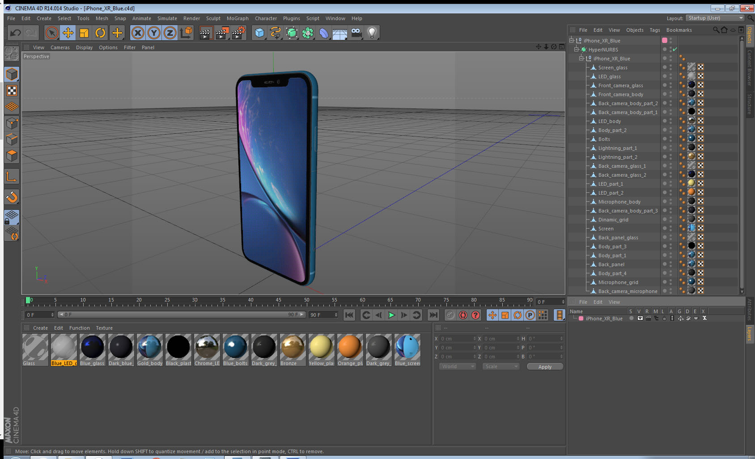Image resolution: width=755 pixels, height=459 pixels.
Task: Open the deformer objects icon
Action: [324, 33]
